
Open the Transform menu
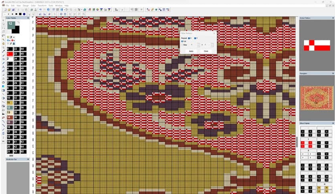click(42, 6)
